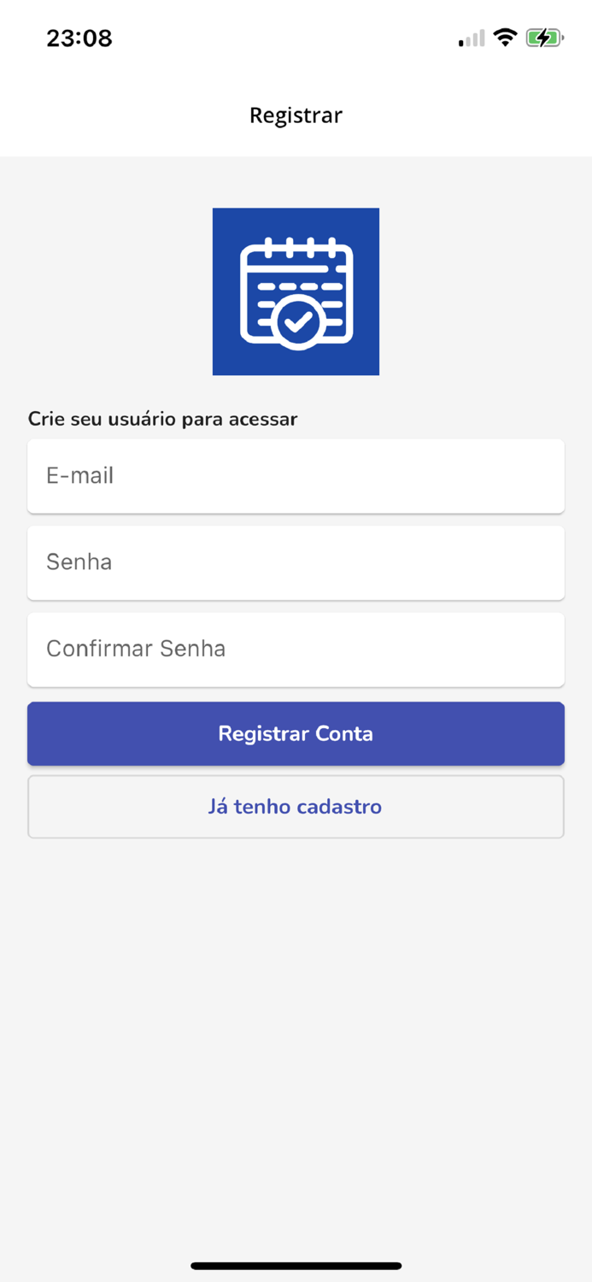Click the home indicator bar at bottom

296,1266
